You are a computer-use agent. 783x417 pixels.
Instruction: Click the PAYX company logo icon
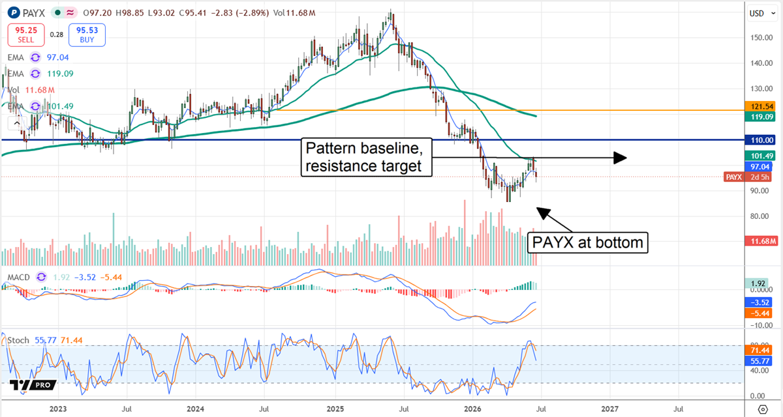(x=14, y=12)
